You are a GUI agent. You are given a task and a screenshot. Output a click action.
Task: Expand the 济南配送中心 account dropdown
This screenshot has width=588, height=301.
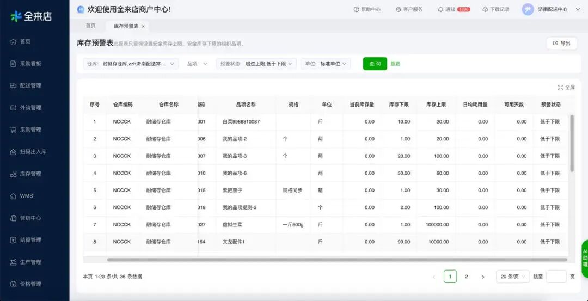(x=578, y=9)
